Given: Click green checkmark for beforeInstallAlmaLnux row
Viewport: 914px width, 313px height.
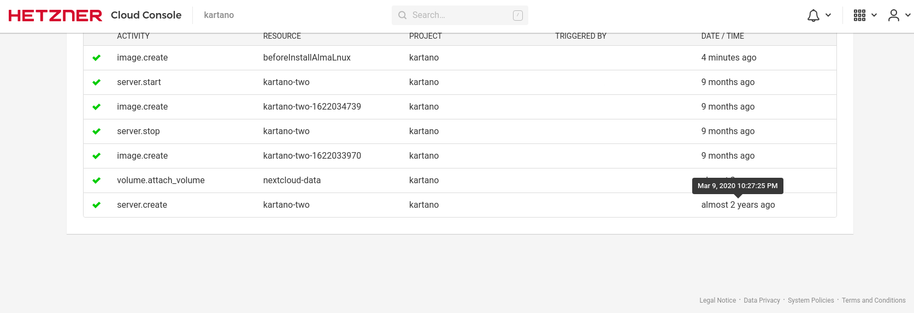Looking at the screenshot, I should pyautogui.click(x=97, y=58).
